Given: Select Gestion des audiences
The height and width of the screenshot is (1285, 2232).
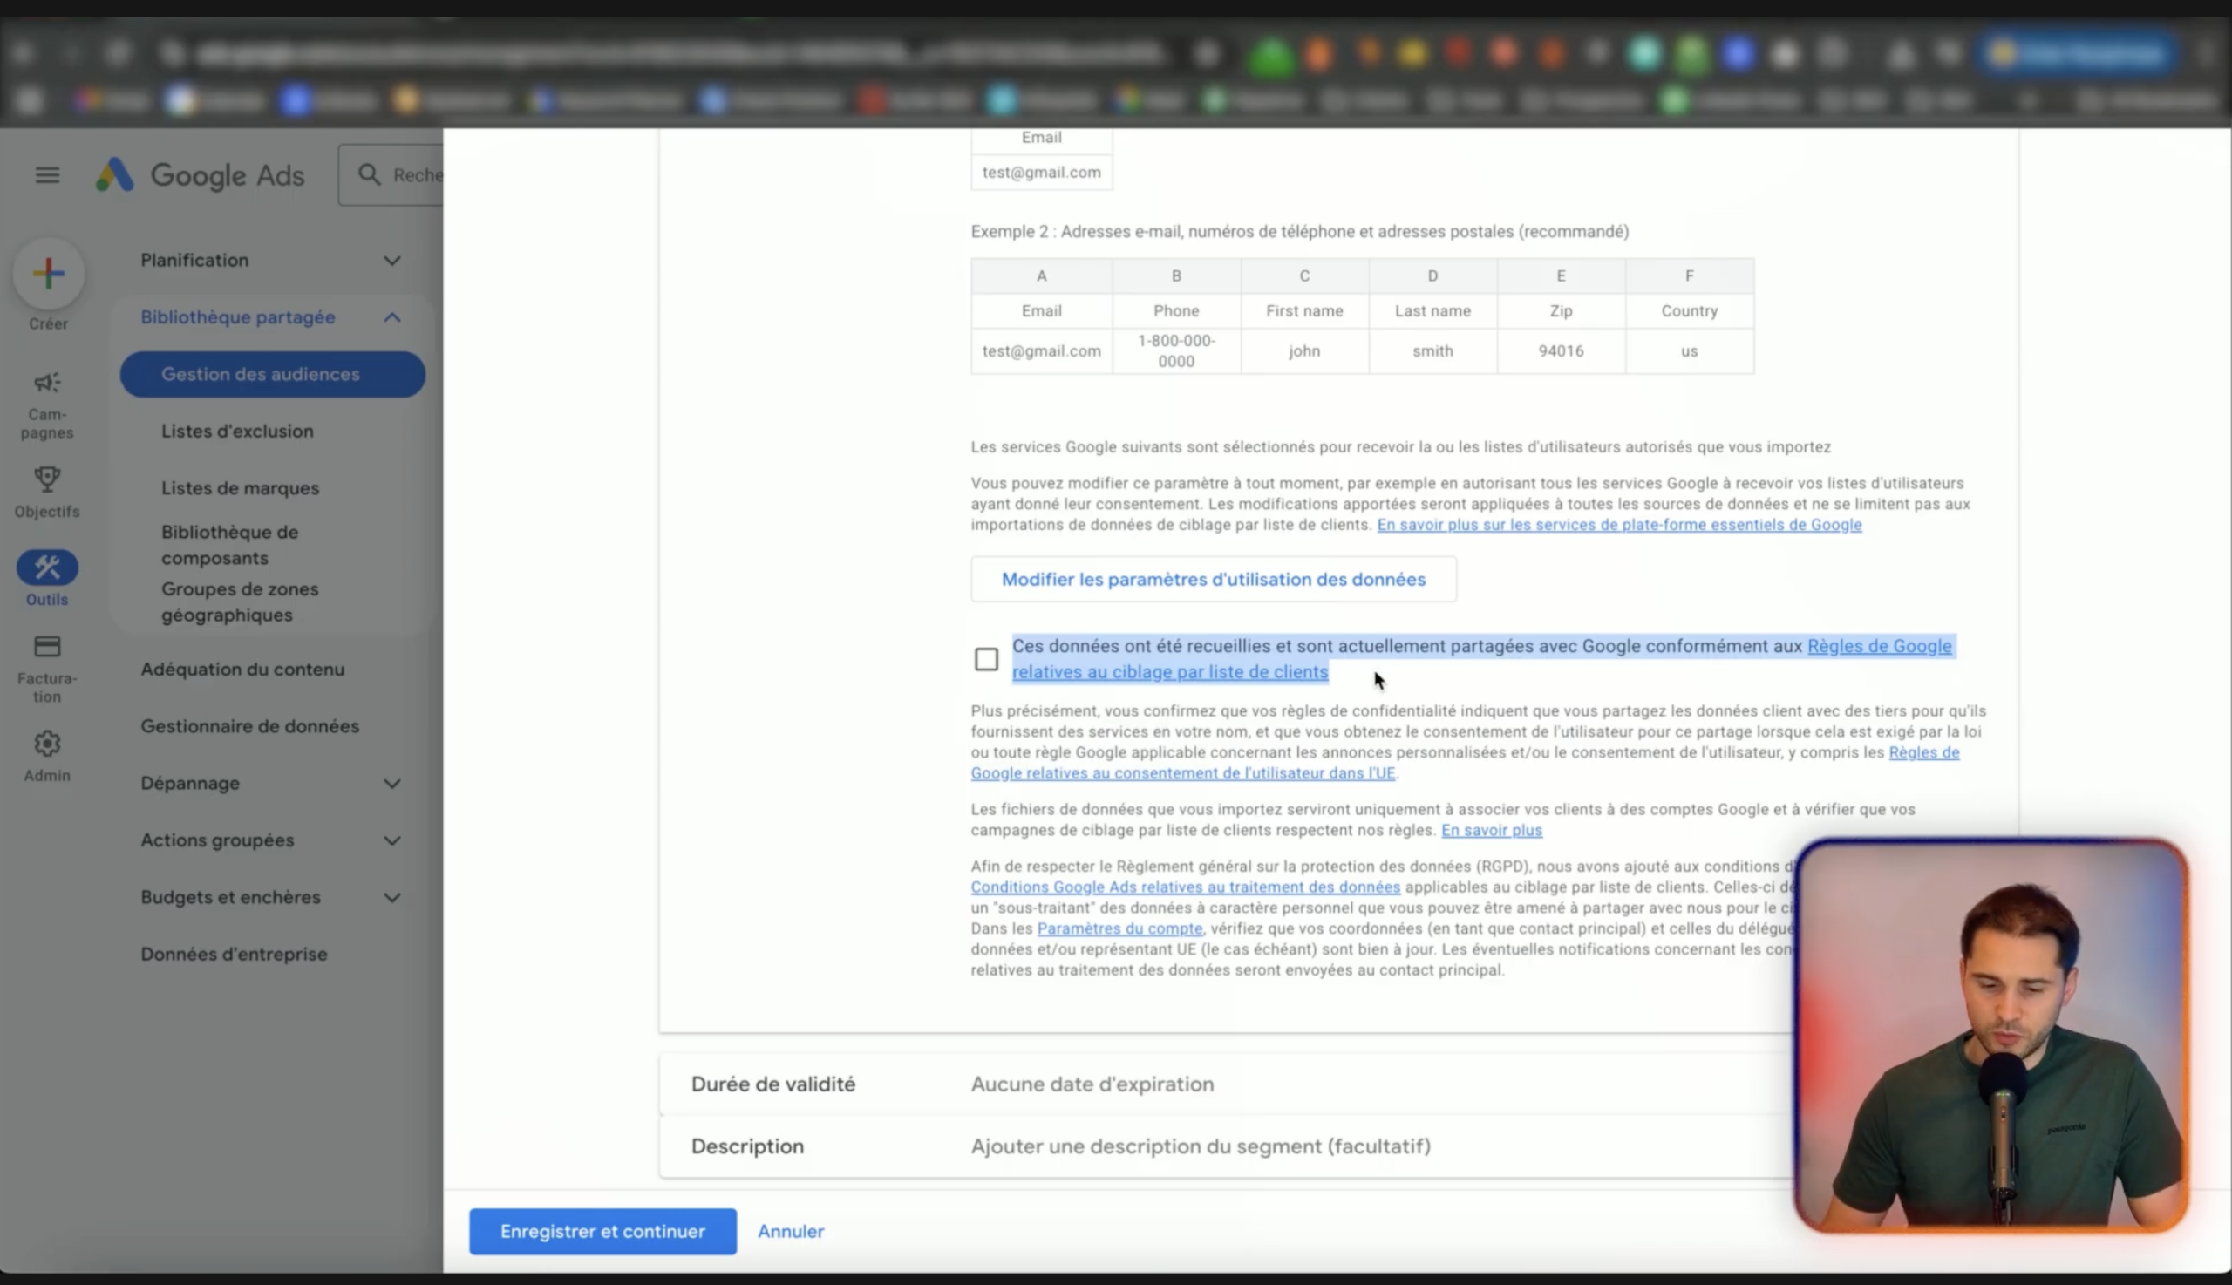Looking at the screenshot, I should (x=273, y=374).
